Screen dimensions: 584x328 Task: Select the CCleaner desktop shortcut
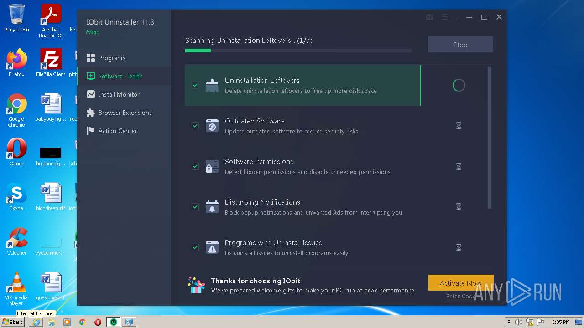(x=16, y=241)
